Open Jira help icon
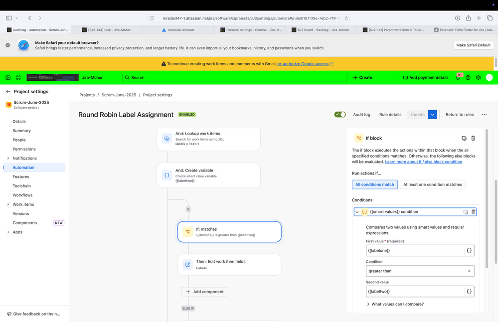This screenshot has width=498, height=322. click(468, 77)
